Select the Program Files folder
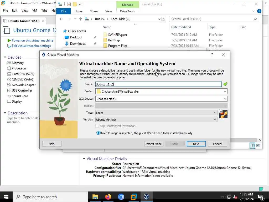The height and width of the screenshot is (202, 269). tap(118, 46)
